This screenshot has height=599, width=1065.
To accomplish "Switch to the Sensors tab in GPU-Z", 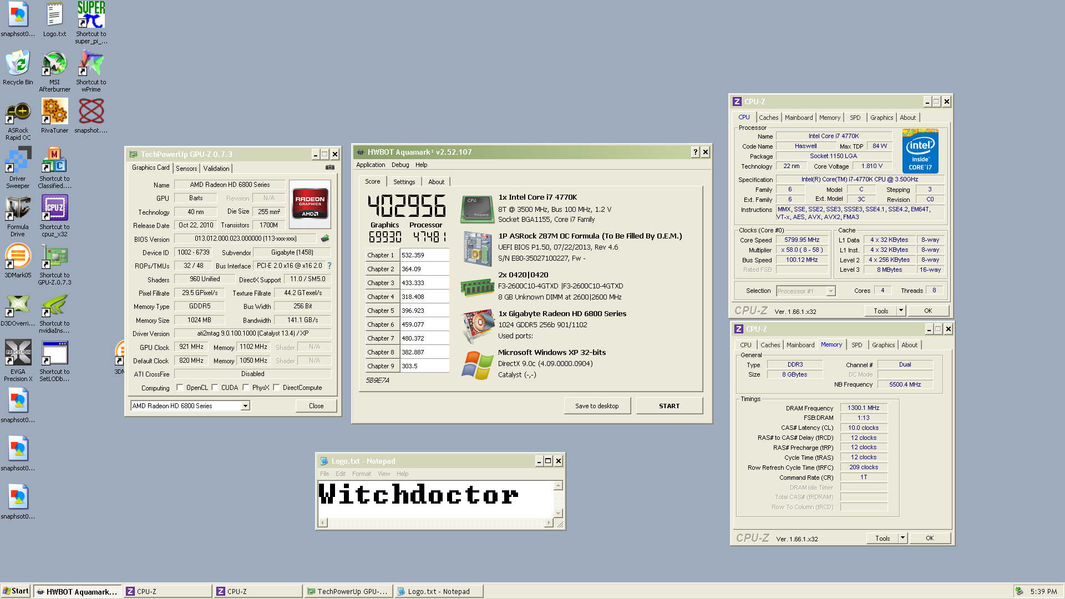I will click(x=186, y=169).
